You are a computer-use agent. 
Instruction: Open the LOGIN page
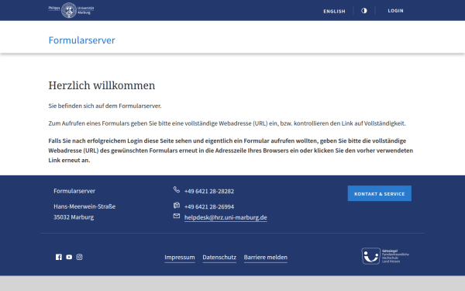pyautogui.click(x=395, y=11)
